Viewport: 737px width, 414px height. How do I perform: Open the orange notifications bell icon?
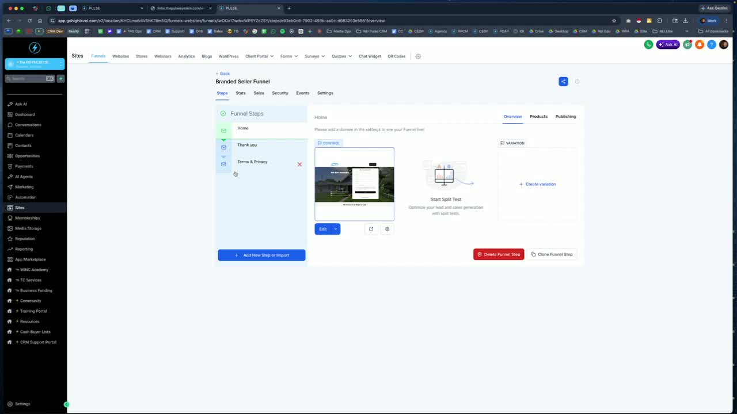700,44
